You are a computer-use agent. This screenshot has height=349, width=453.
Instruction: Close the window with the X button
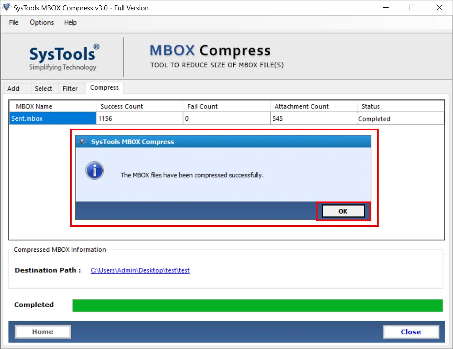point(439,8)
